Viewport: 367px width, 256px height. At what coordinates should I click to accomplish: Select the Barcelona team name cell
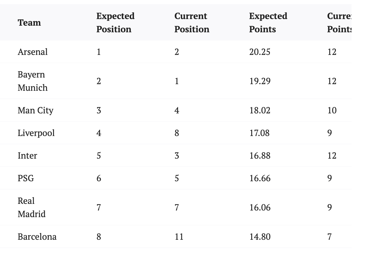click(x=37, y=237)
